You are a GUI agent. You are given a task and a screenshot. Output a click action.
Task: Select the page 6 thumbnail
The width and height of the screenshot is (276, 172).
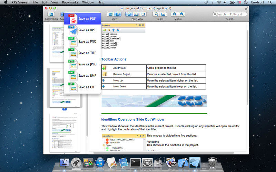(x=65, y=88)
